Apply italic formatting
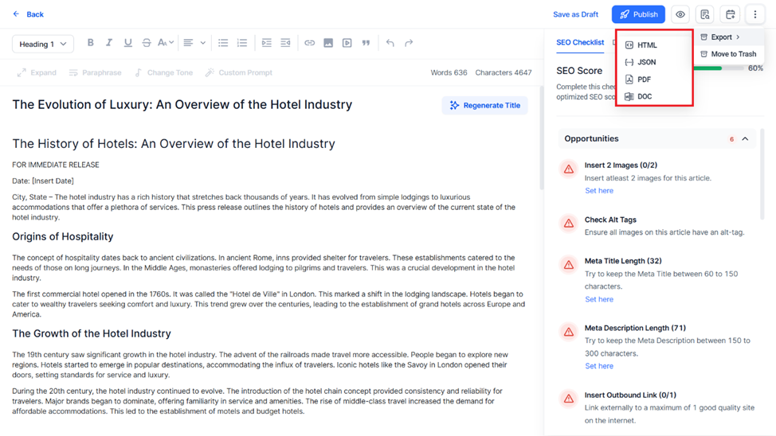The width and height of the screenshot is (776, 436). 109,43
